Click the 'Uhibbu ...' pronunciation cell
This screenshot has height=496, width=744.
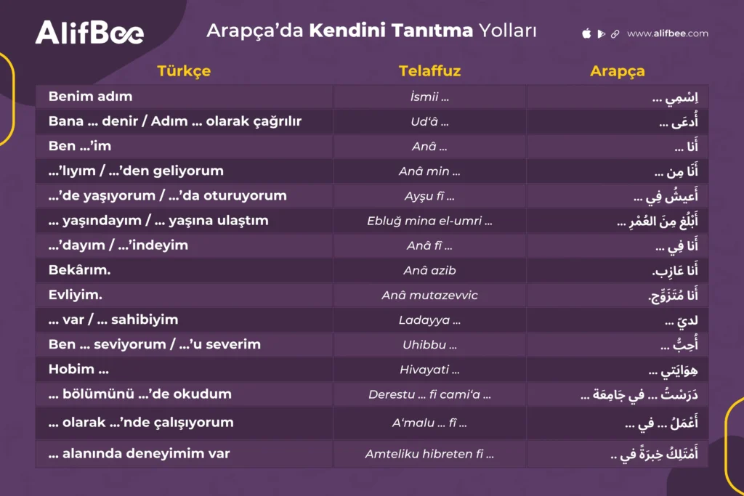[429, 345]
